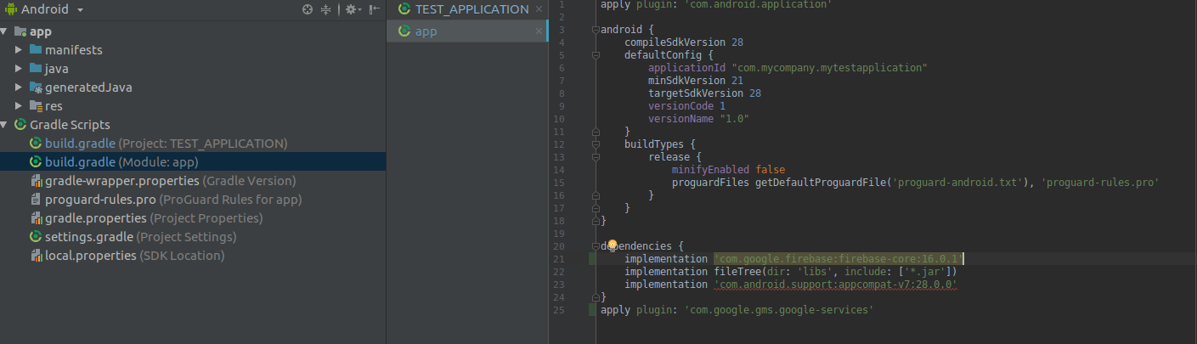Select local.properties (SDK Location)
The width and height of the screenshot is (1197, 344).
[135, 256]
